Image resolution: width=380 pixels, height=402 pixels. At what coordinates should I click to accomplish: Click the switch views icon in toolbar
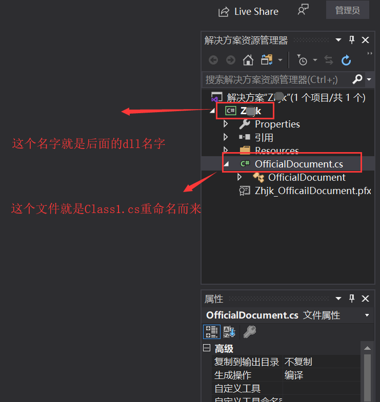(x=267, y=60)
